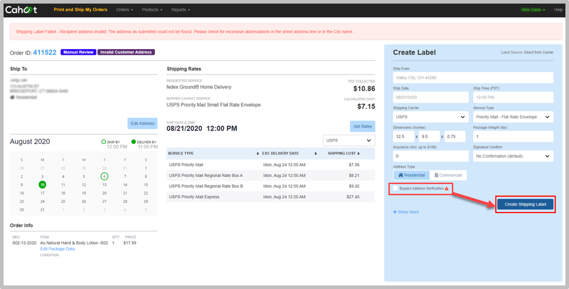Viewport: 569px width, 289px height.
Task: Select Residential address type
Action: pos(412,175)
